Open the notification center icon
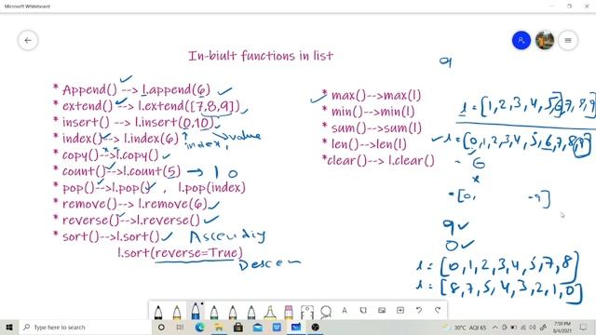Screen dimensions: 596x335 click(583, 327)
